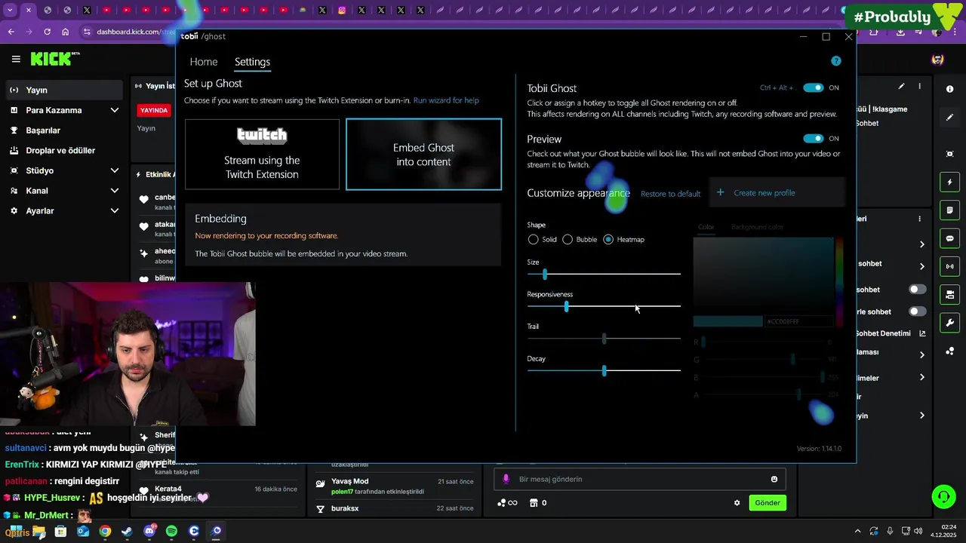The image size is (966, 543).
Task: Select the Heatmap shape option
Action: pyautogui.click(x=608, y=239)
